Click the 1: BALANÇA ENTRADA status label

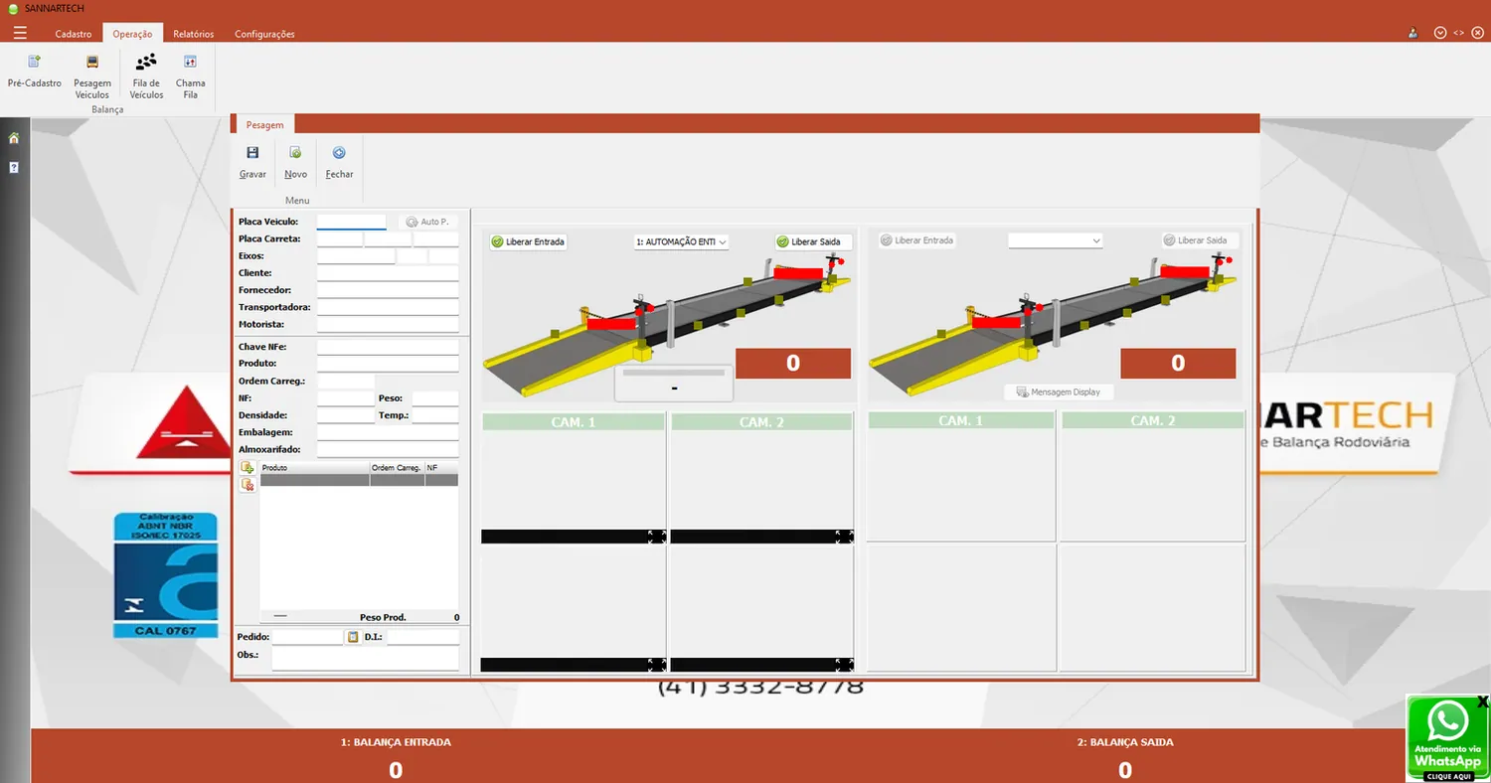pyautogui.click(x=396, y=742)
